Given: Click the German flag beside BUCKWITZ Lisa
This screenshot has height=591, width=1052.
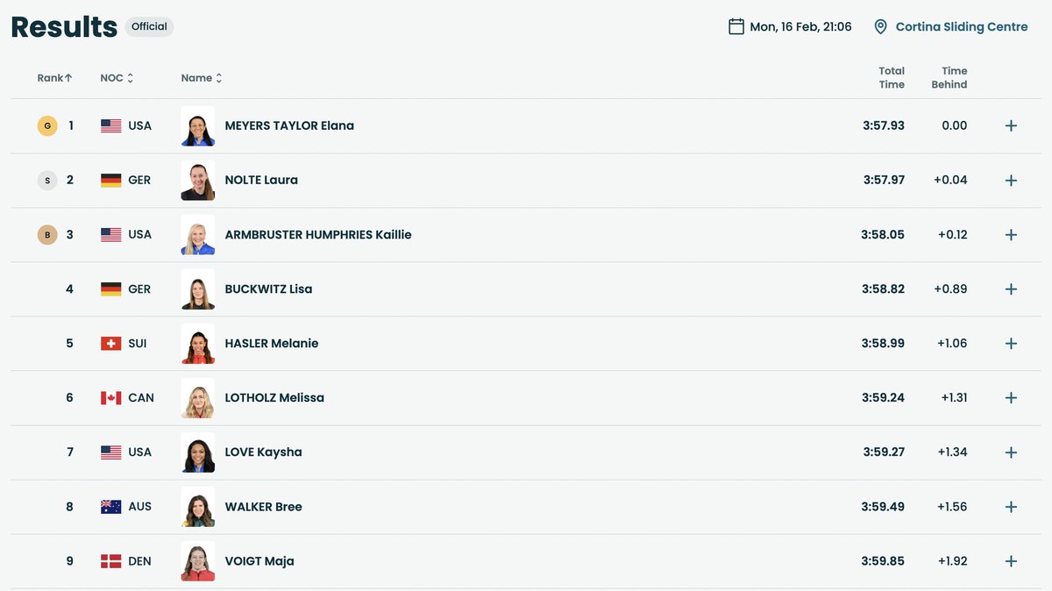Looking at the screenshot, I should click(111, 289).
